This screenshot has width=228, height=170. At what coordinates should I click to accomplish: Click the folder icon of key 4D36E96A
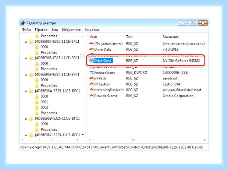31,91
